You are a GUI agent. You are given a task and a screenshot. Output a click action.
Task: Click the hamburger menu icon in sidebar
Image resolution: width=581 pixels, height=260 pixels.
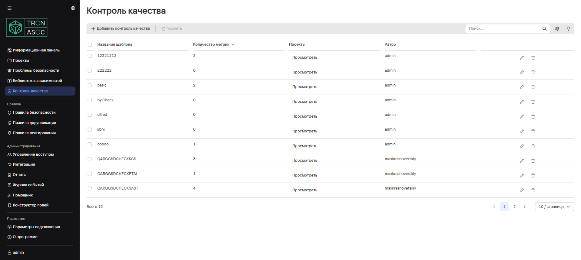[9, 8]
